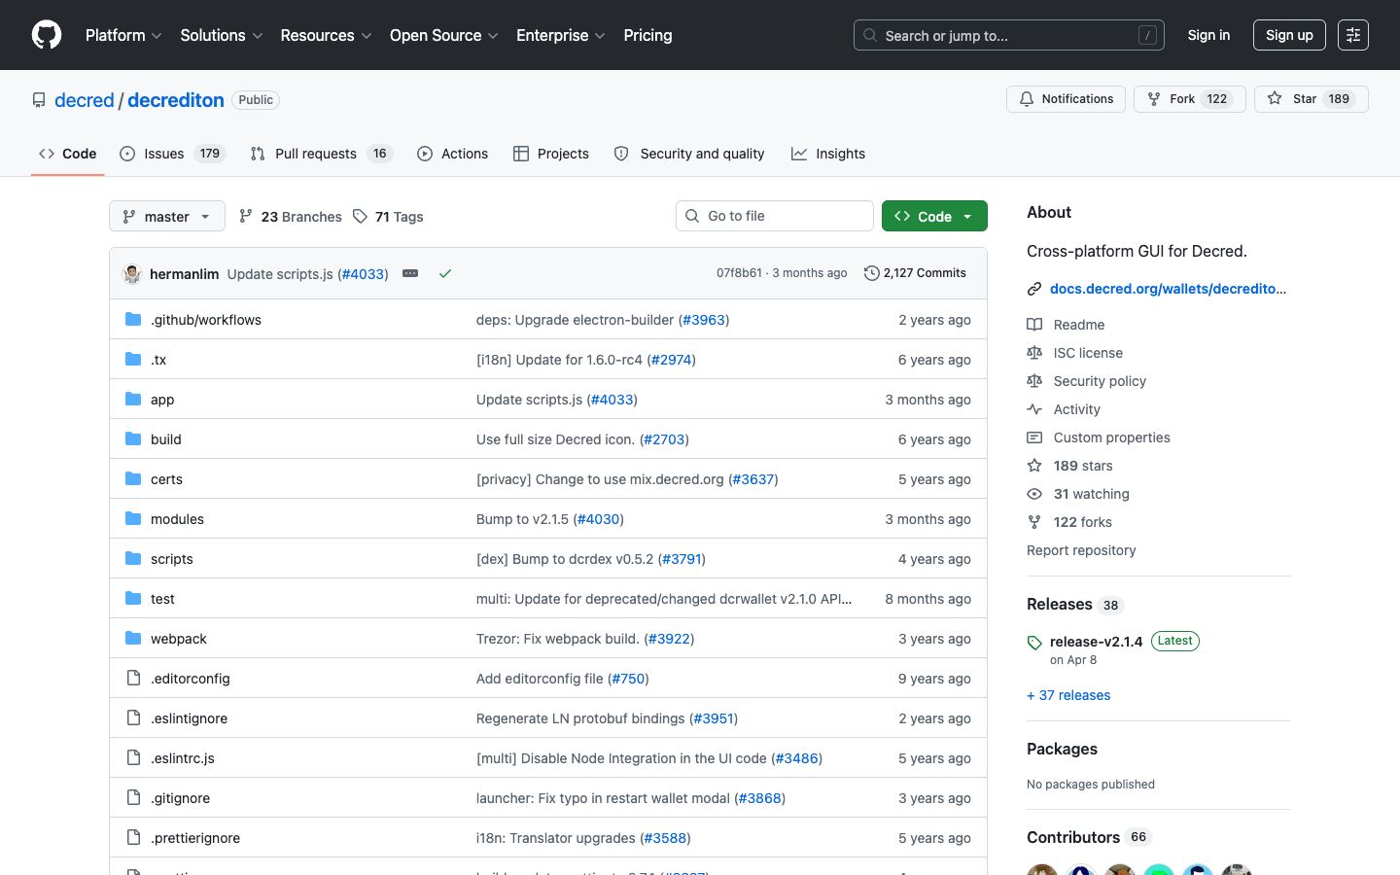Open the certs folder
This screenshot has width=1400, height=875.
pyautogui.click(x=166, y=479)
